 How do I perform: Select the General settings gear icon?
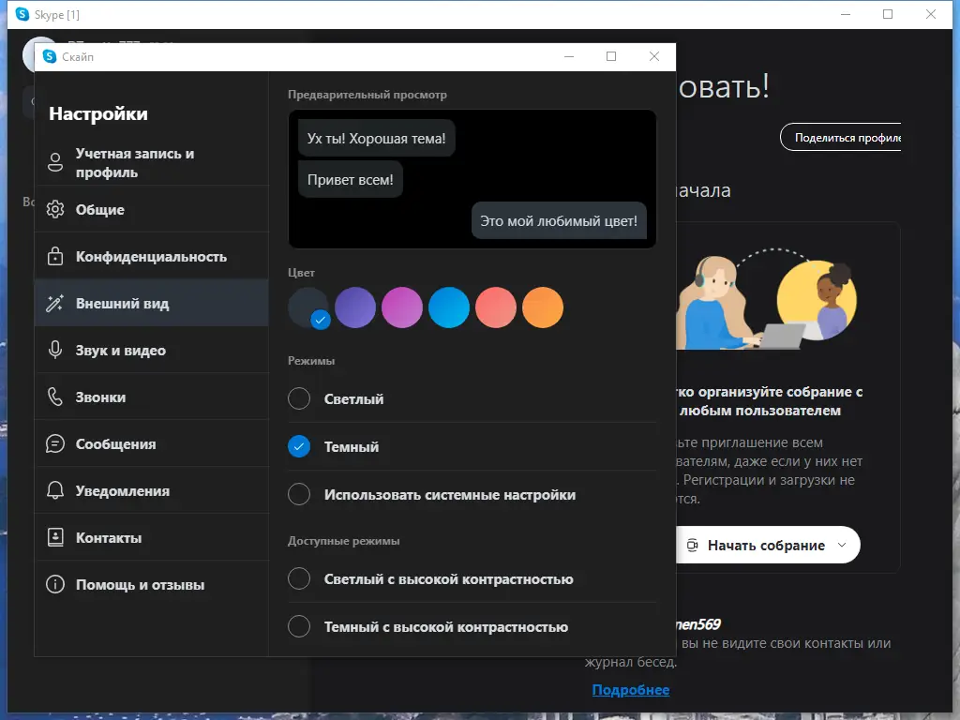56,208
